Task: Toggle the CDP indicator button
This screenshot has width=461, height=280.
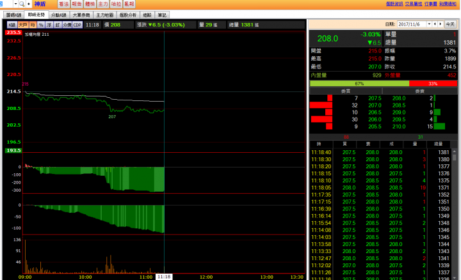Action: 77,25
